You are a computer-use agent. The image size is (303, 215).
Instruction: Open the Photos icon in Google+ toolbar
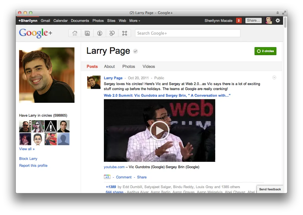pos(87,33)
